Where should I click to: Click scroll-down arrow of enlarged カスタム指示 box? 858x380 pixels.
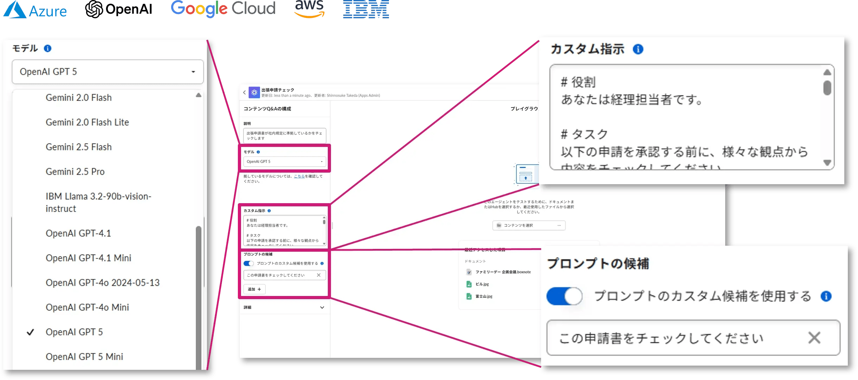coord(827,163)
